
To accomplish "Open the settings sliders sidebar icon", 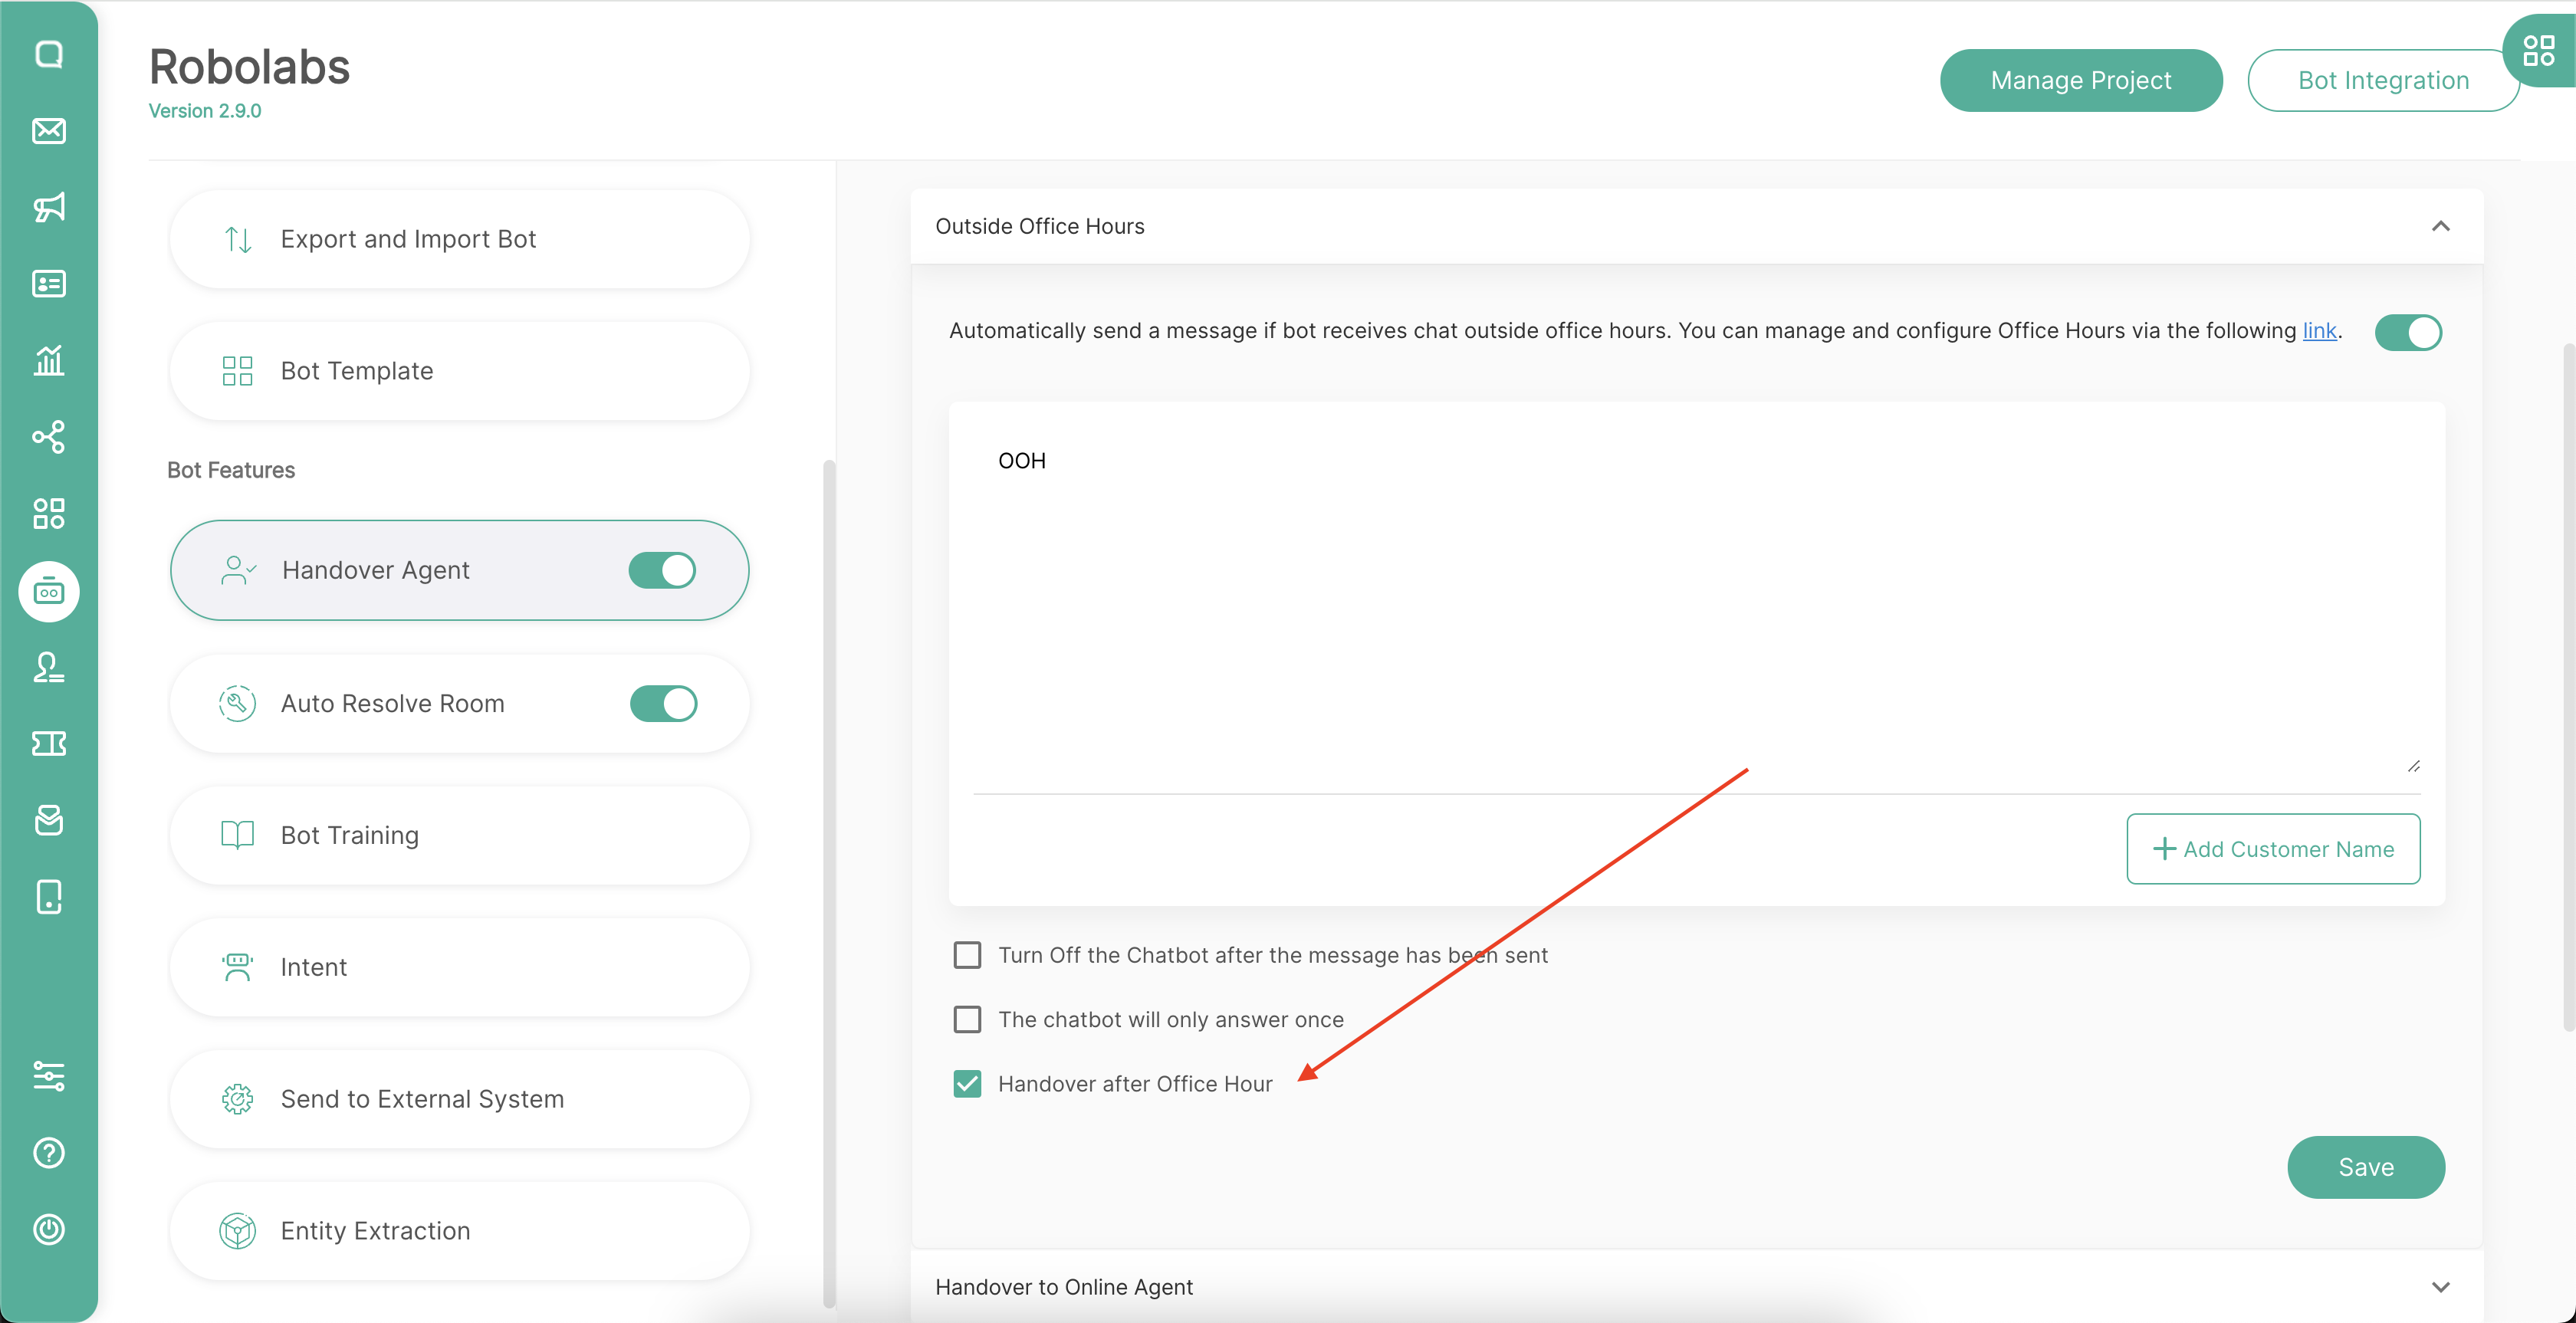I will pyautogui.click(x=48, y=1076).
